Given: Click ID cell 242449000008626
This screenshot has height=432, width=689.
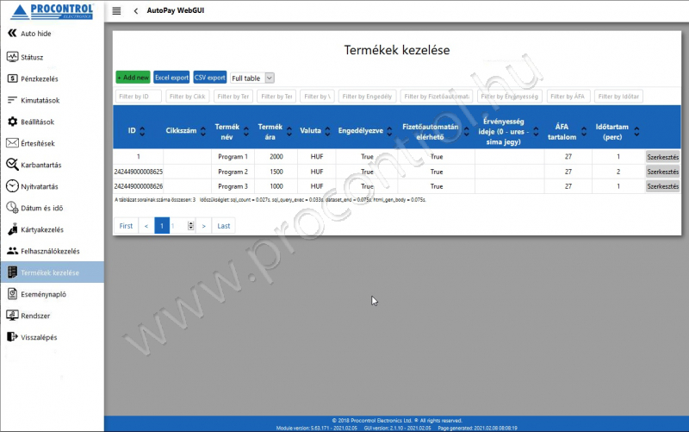Looking at the screenshot, I should 139,186.
